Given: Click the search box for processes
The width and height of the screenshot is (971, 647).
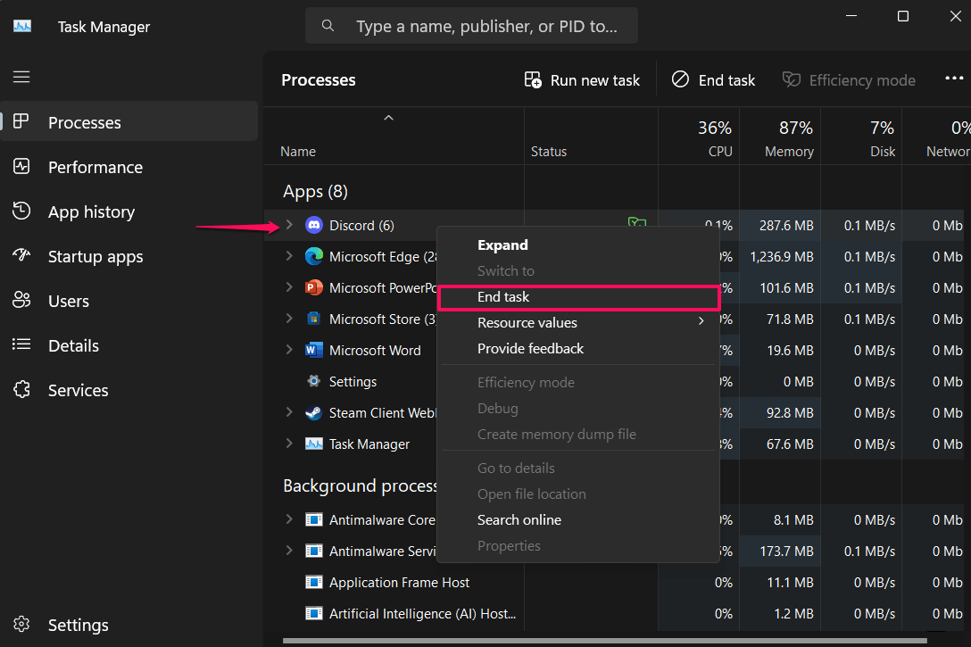Looking at the screenshot, I should coord(471,26).
